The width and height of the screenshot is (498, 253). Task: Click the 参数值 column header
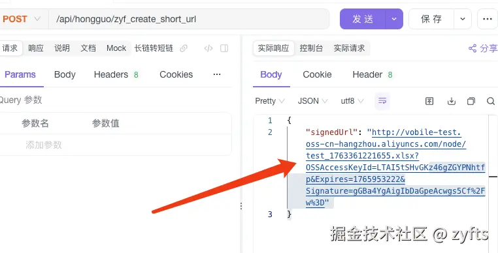tap(106, 123)
